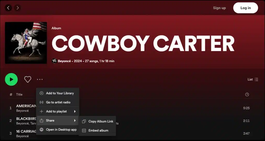Click the Title column header
Screen dimensions: 265x141
19,95
